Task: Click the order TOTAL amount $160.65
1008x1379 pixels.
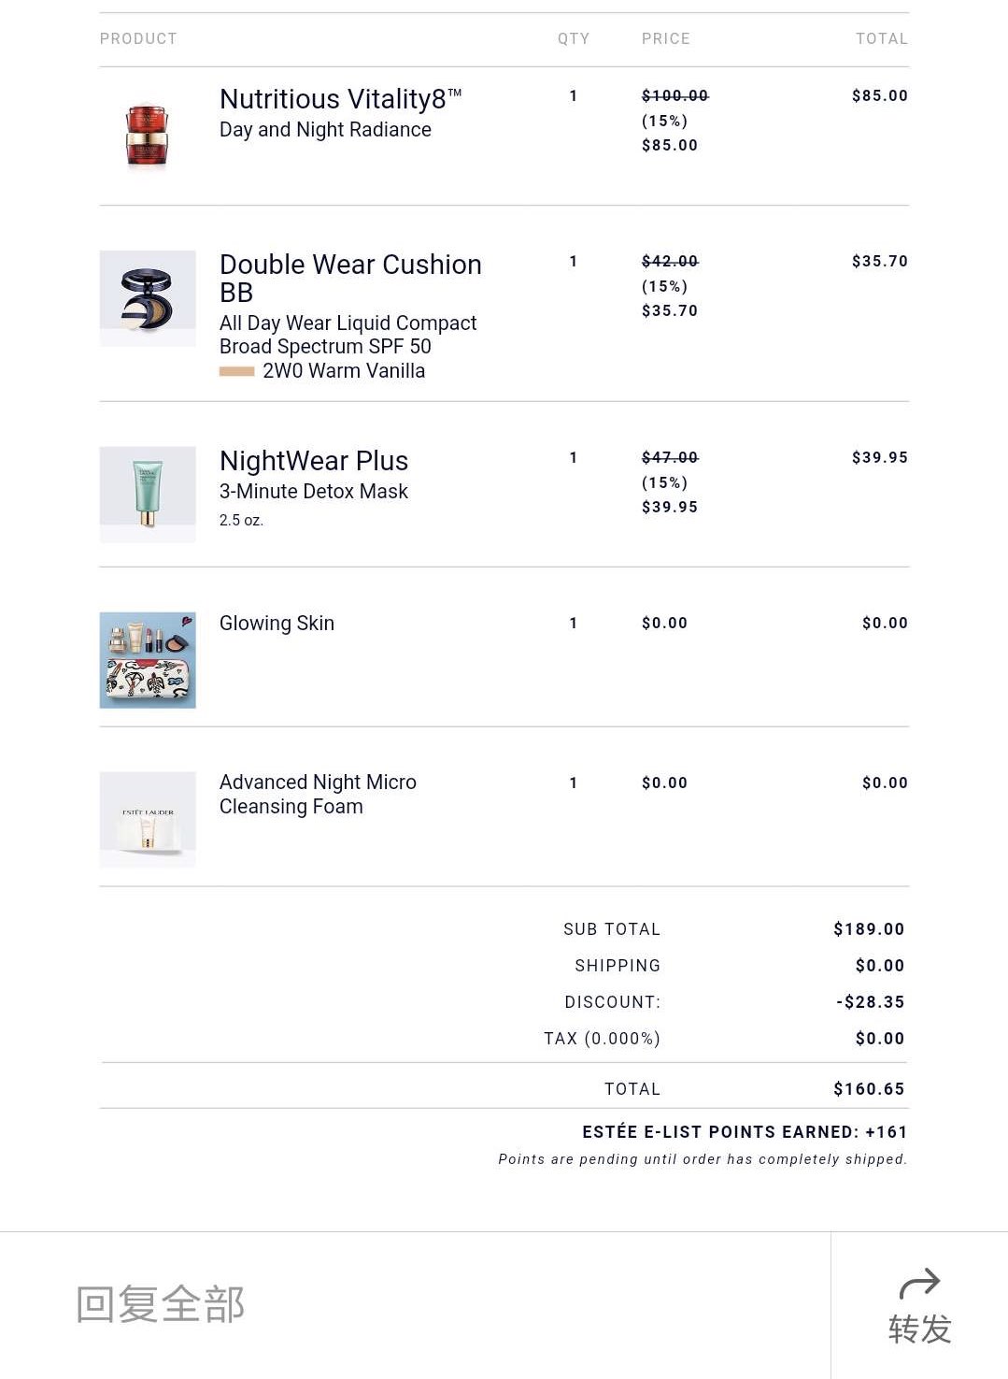Action: pyautogui.click(x=869, y=1089)
